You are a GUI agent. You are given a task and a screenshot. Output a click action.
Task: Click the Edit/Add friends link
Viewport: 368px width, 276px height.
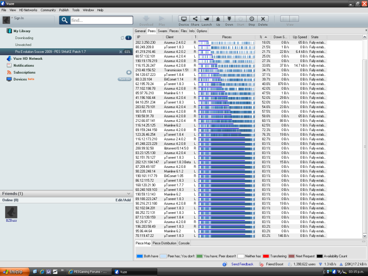pos(123,200)
